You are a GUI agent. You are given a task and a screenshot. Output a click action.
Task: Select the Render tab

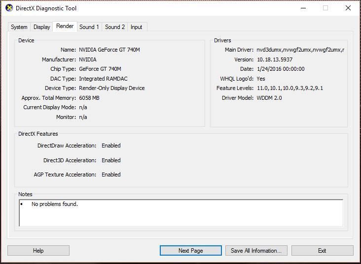pyautogui.click(x=65, y=26)
